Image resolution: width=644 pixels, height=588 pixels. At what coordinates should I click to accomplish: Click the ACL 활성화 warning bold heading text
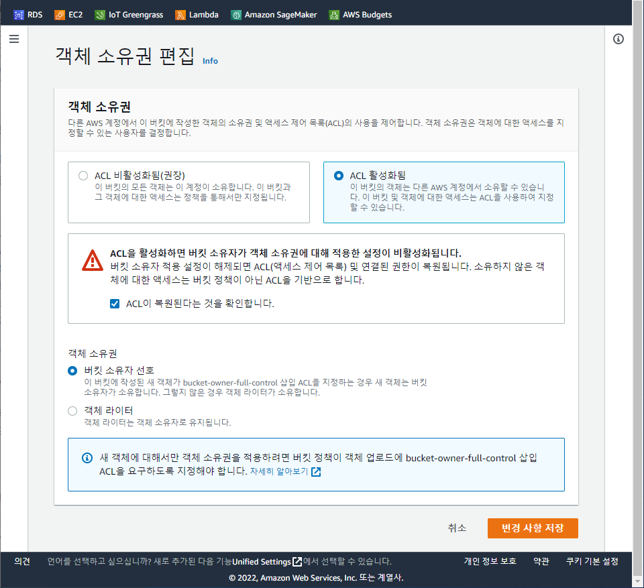(286, 253)
